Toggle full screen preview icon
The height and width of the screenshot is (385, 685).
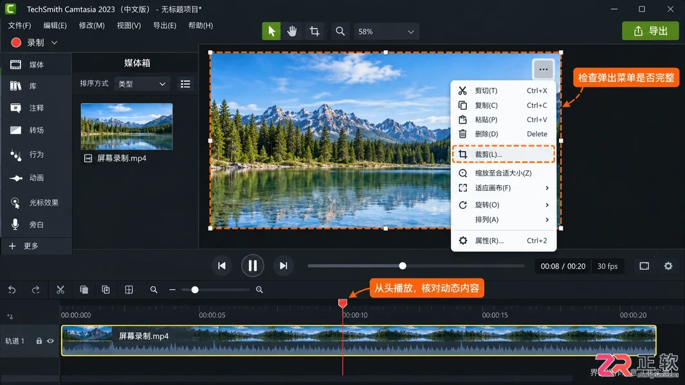pyautogui.click(x=644, y=266)
